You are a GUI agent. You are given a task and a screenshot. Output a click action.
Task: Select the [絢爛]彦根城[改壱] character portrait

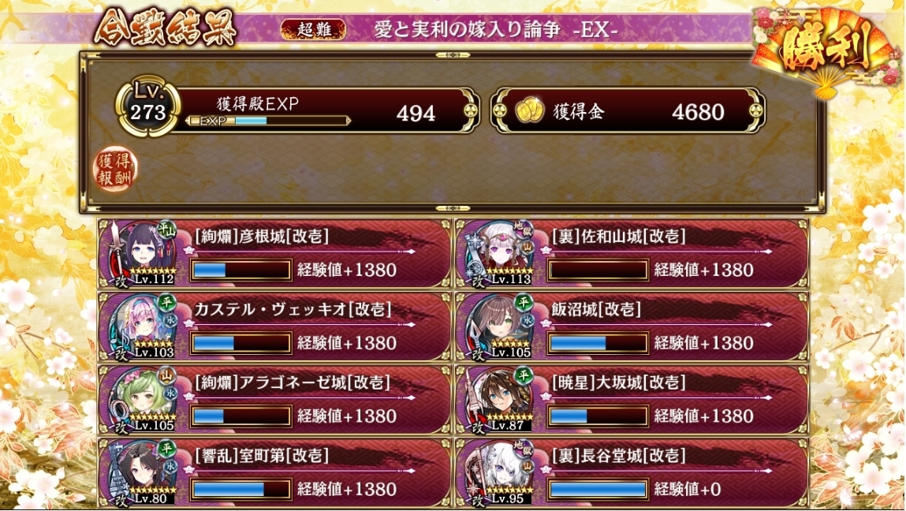(x=144, y=254)
